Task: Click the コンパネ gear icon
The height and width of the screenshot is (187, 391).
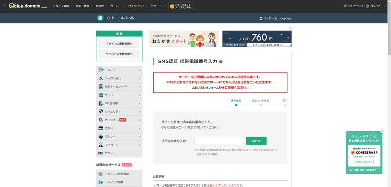Action: pyautogui.click(x=368, y=6)
